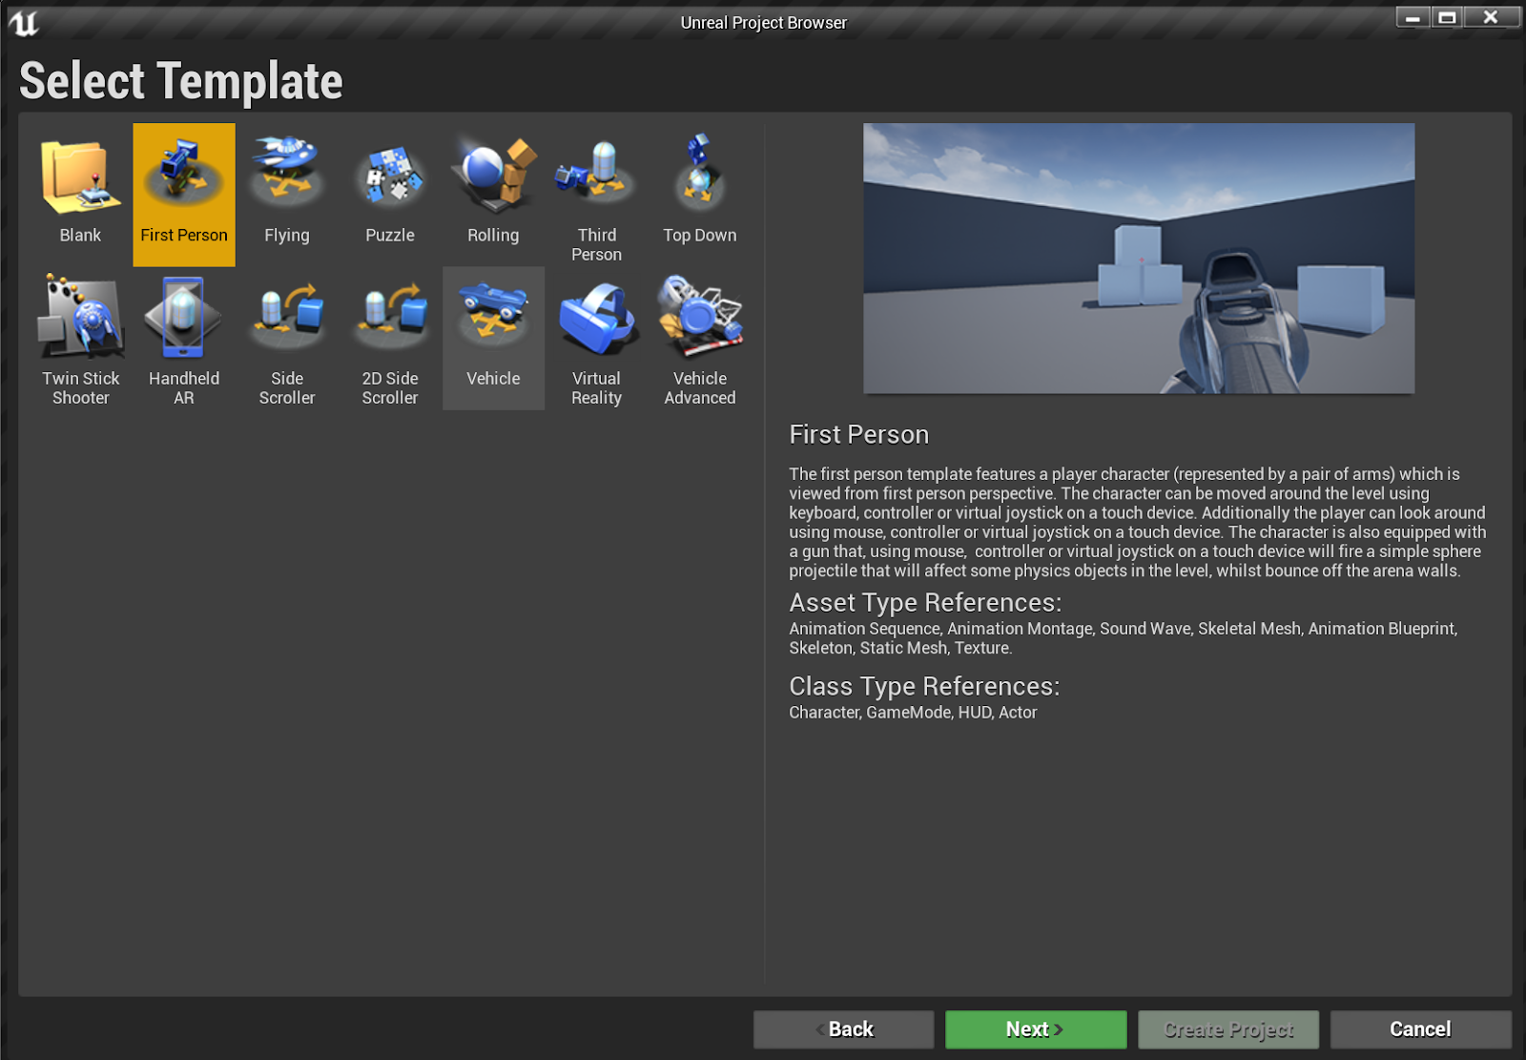Select the Vehicle template
Viewport: 1526px width, 1060px height.
(x=493, y=339)
